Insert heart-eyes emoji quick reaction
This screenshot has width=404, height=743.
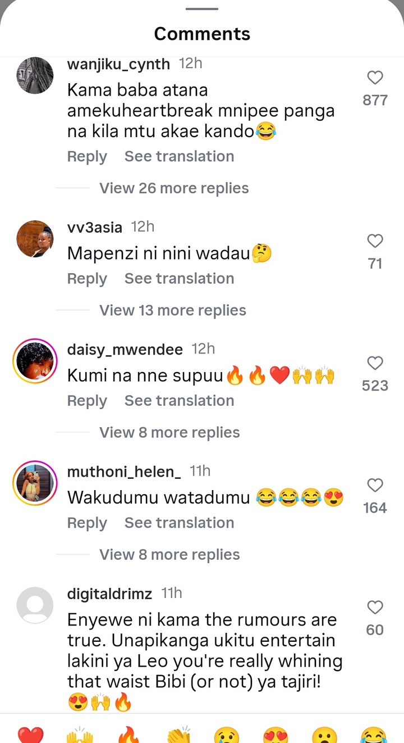276,735
